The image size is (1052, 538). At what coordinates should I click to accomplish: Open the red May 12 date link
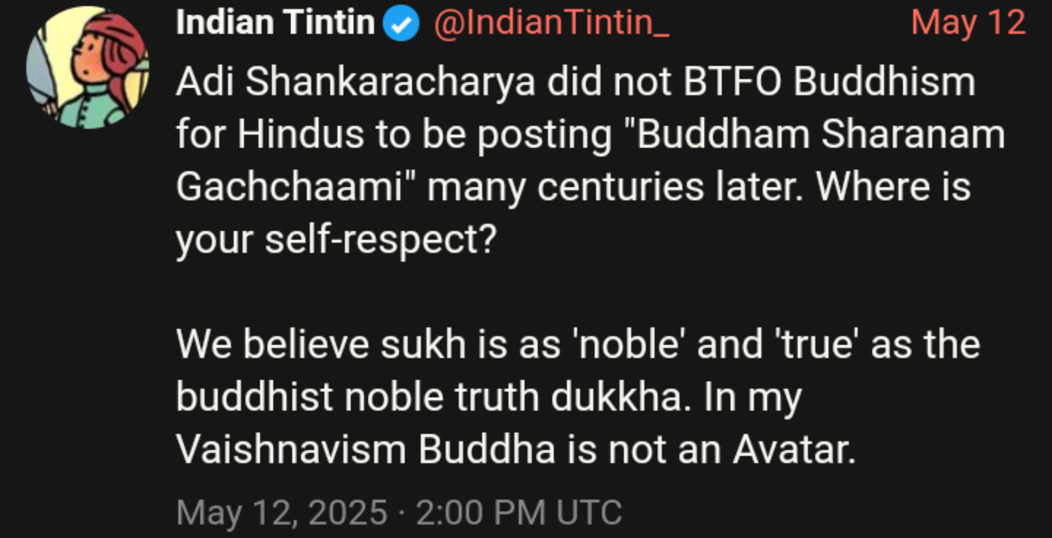[x=968, y=24]
